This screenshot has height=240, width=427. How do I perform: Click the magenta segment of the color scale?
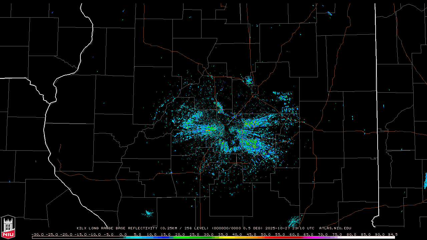coord(310,237)
